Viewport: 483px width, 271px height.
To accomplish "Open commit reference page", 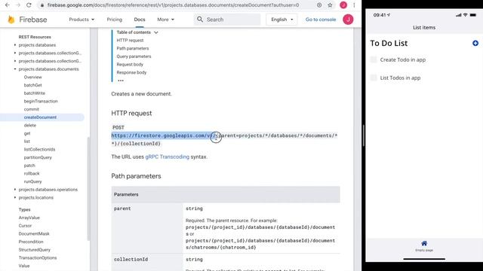I will click(x=32, y=109).
